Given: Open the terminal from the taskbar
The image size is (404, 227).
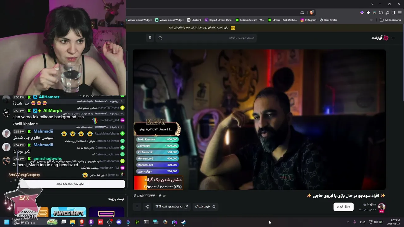Looking at the screenshot, I should pos(146,222).
